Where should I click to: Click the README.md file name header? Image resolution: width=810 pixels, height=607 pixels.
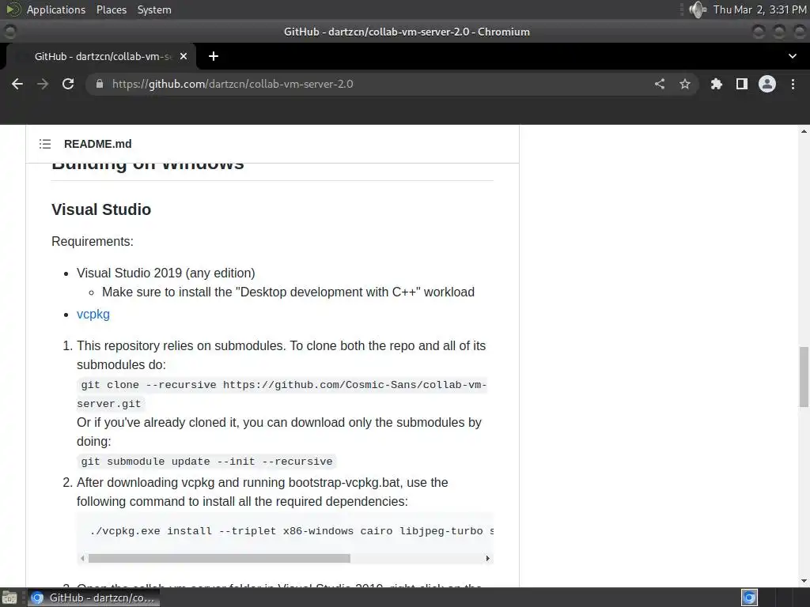point(97,144)
